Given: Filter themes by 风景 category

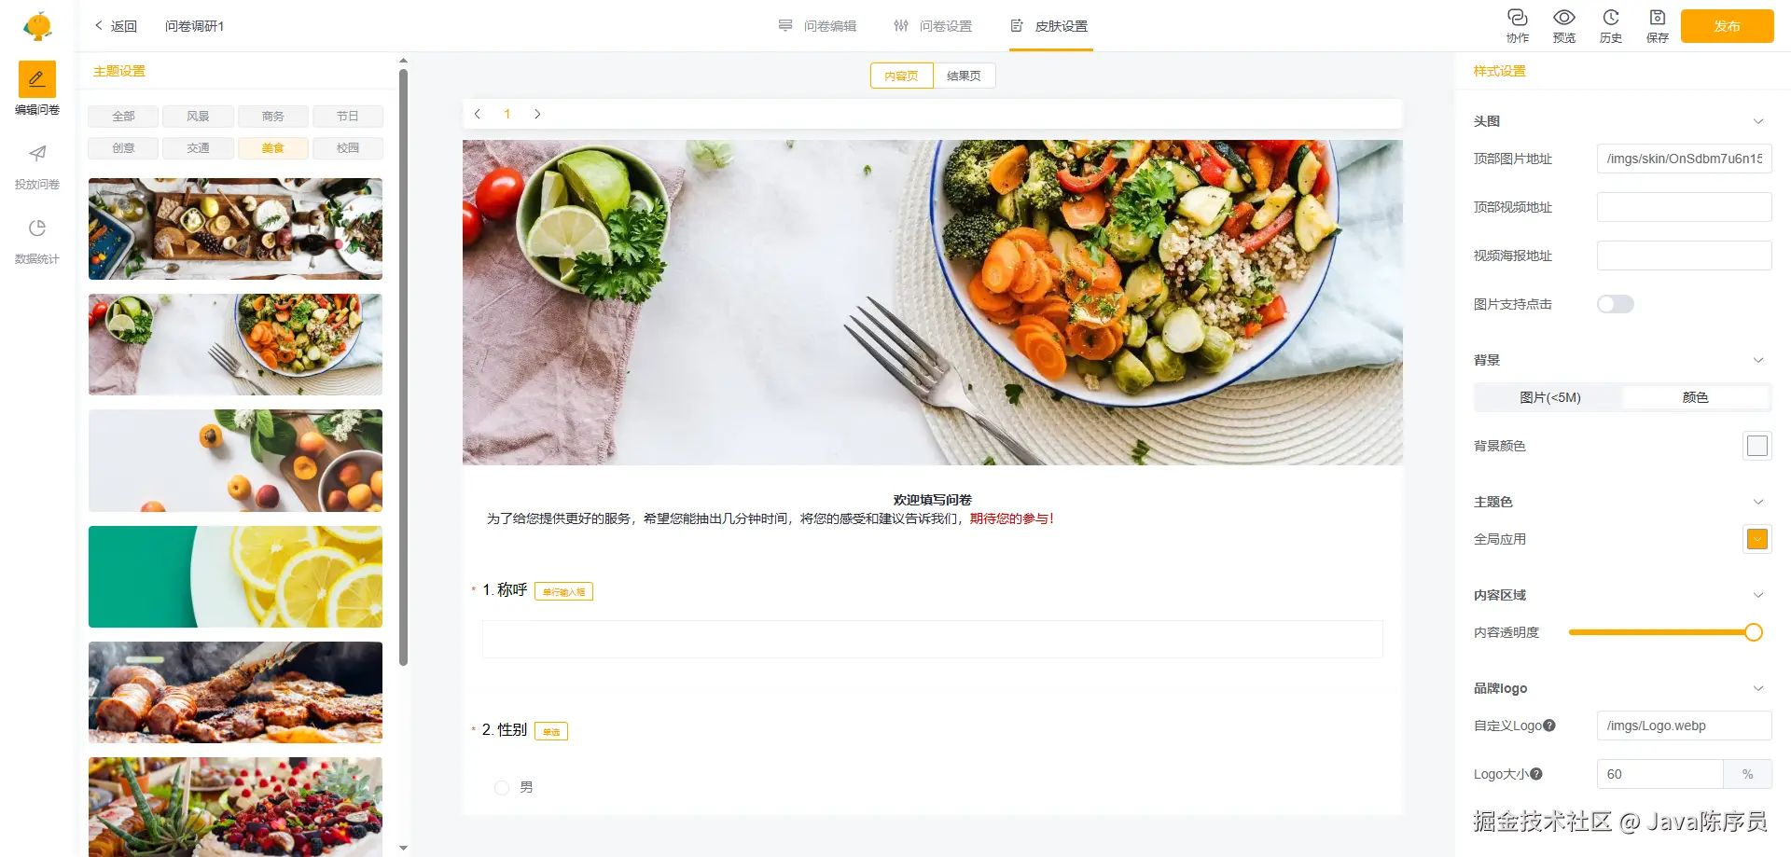Looking at the screenshot, I should pos(198,117).
